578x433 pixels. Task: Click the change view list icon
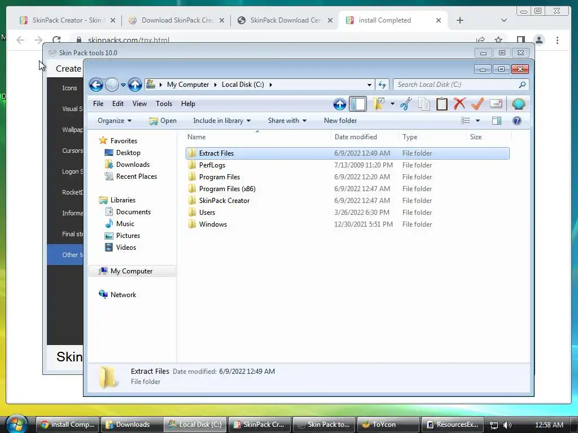pyautogui.click(x=466, y=121)
